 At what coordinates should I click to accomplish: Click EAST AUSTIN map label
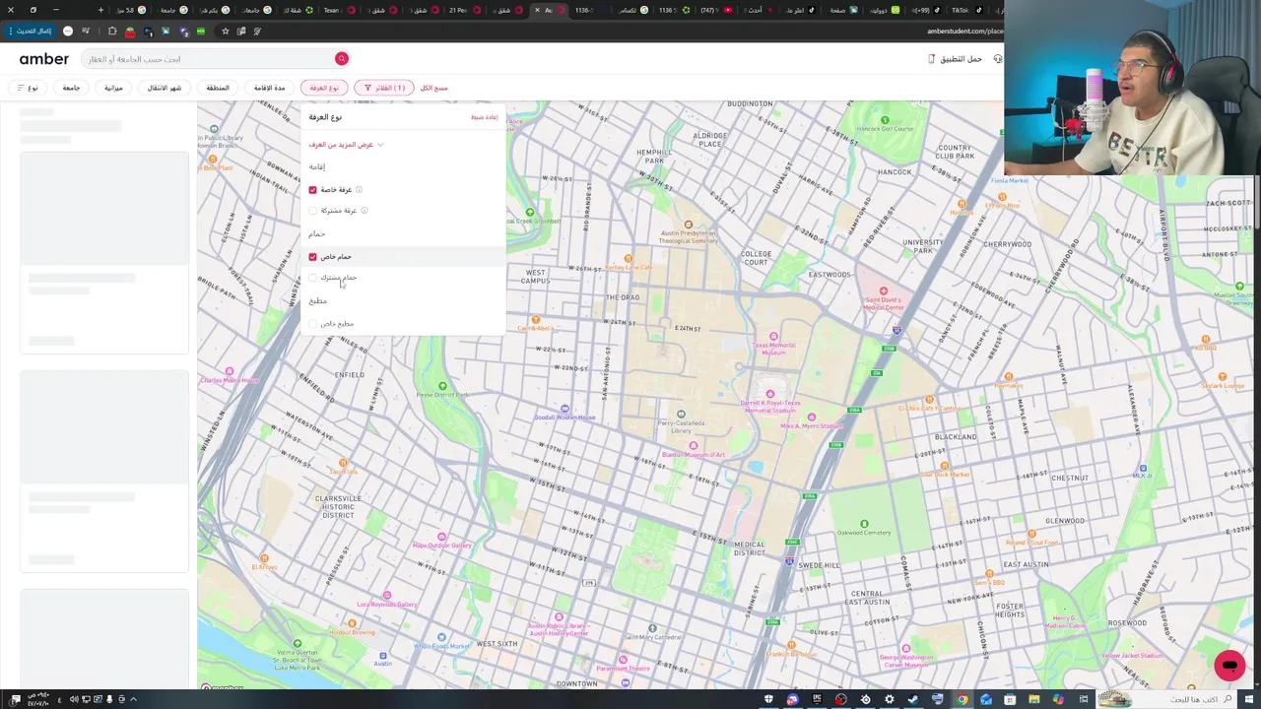1025,564
